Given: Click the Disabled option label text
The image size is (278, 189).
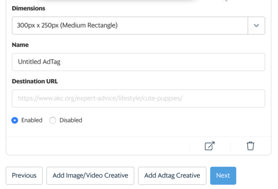Looking at the screenshot, I should coord(71,120).
